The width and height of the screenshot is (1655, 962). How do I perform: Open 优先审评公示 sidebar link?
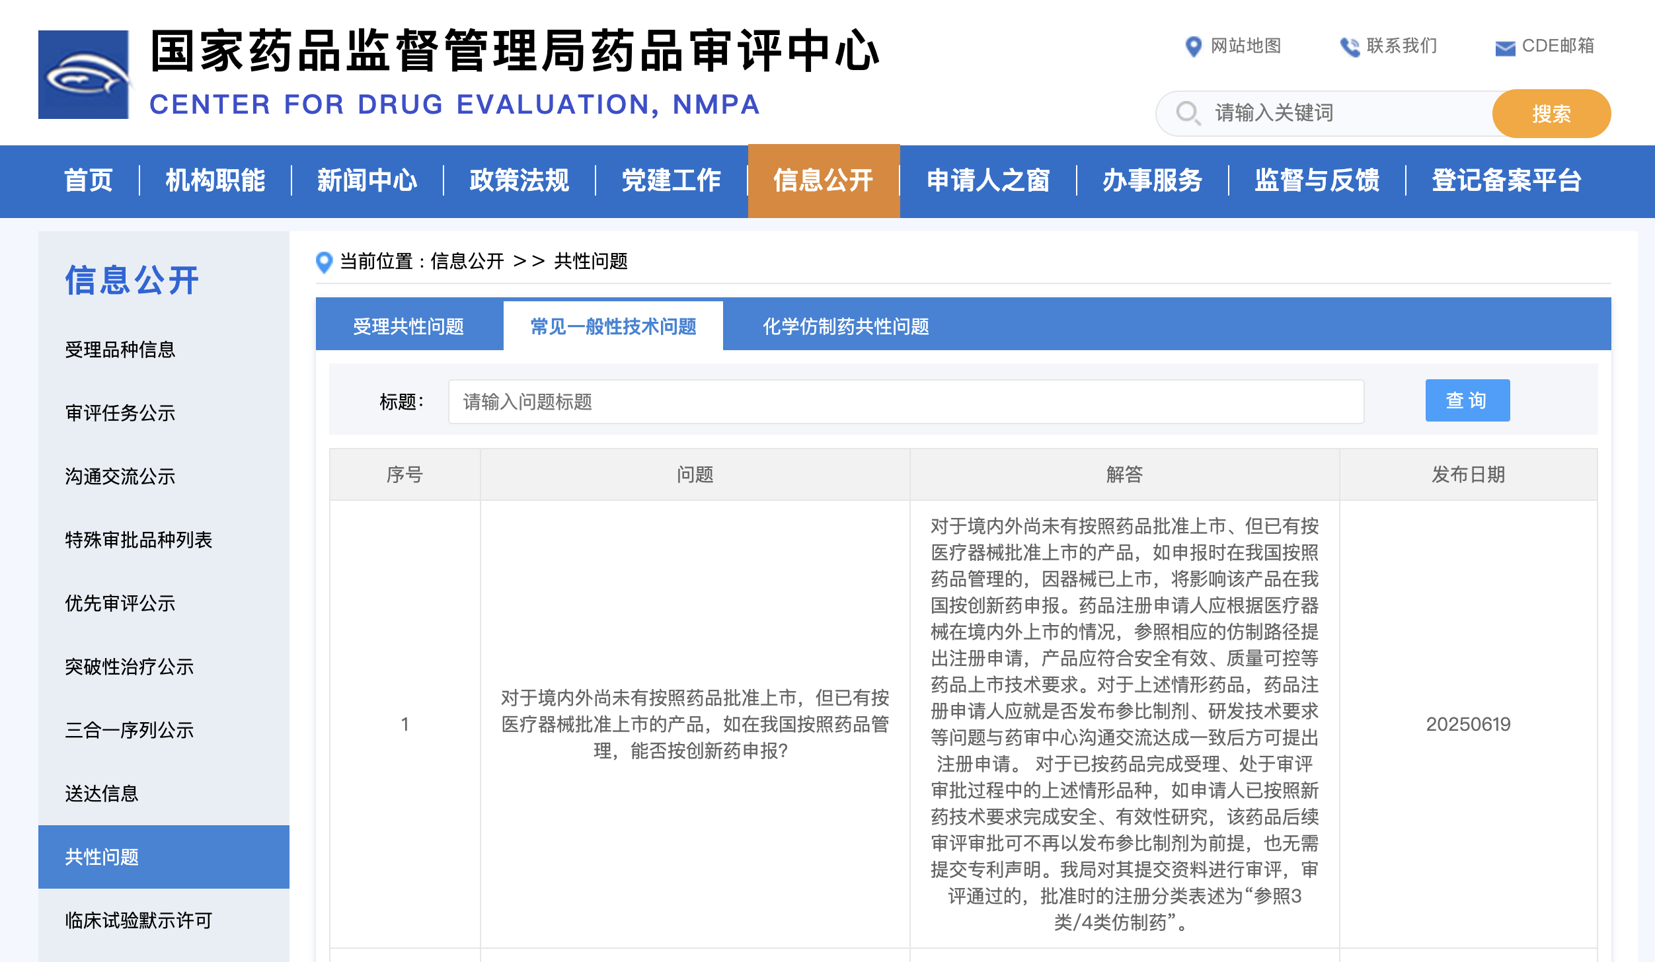[x=120, y=603]
